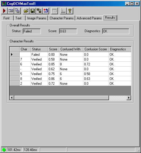The image size is (141, 153).
Task: Click the Failed status cell in first row
Action: coord(39,54)
